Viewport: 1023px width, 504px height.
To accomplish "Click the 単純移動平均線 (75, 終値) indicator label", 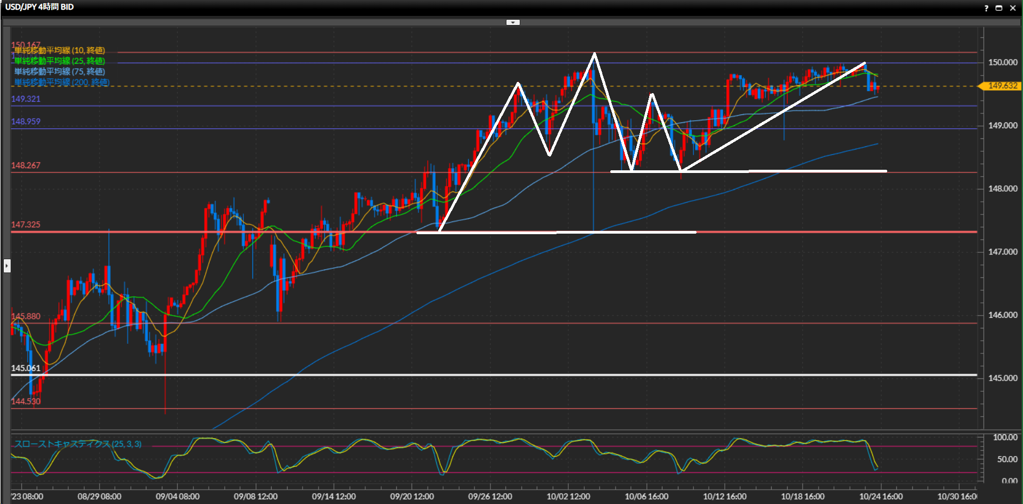I will click(60, 71).
